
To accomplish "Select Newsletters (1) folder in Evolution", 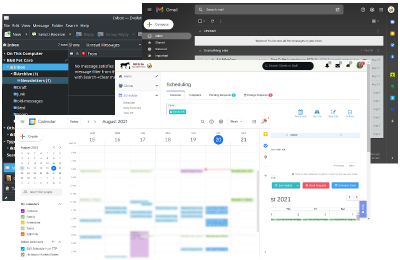I will click(35, 80).
